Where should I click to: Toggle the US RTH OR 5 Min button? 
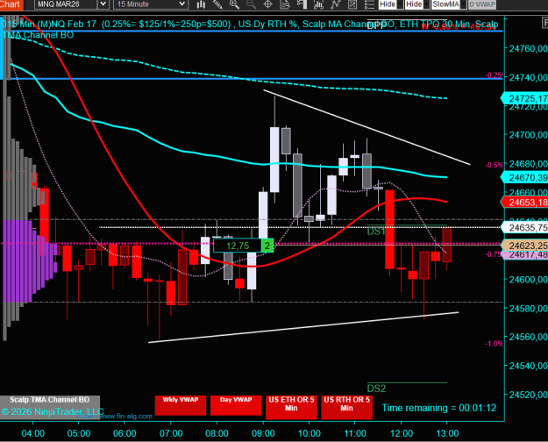pyautogui.click(x=346, y=407)
